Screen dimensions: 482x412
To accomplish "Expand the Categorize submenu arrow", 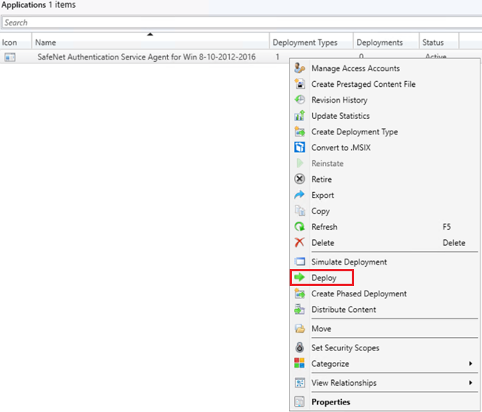I will click(470, 364).
